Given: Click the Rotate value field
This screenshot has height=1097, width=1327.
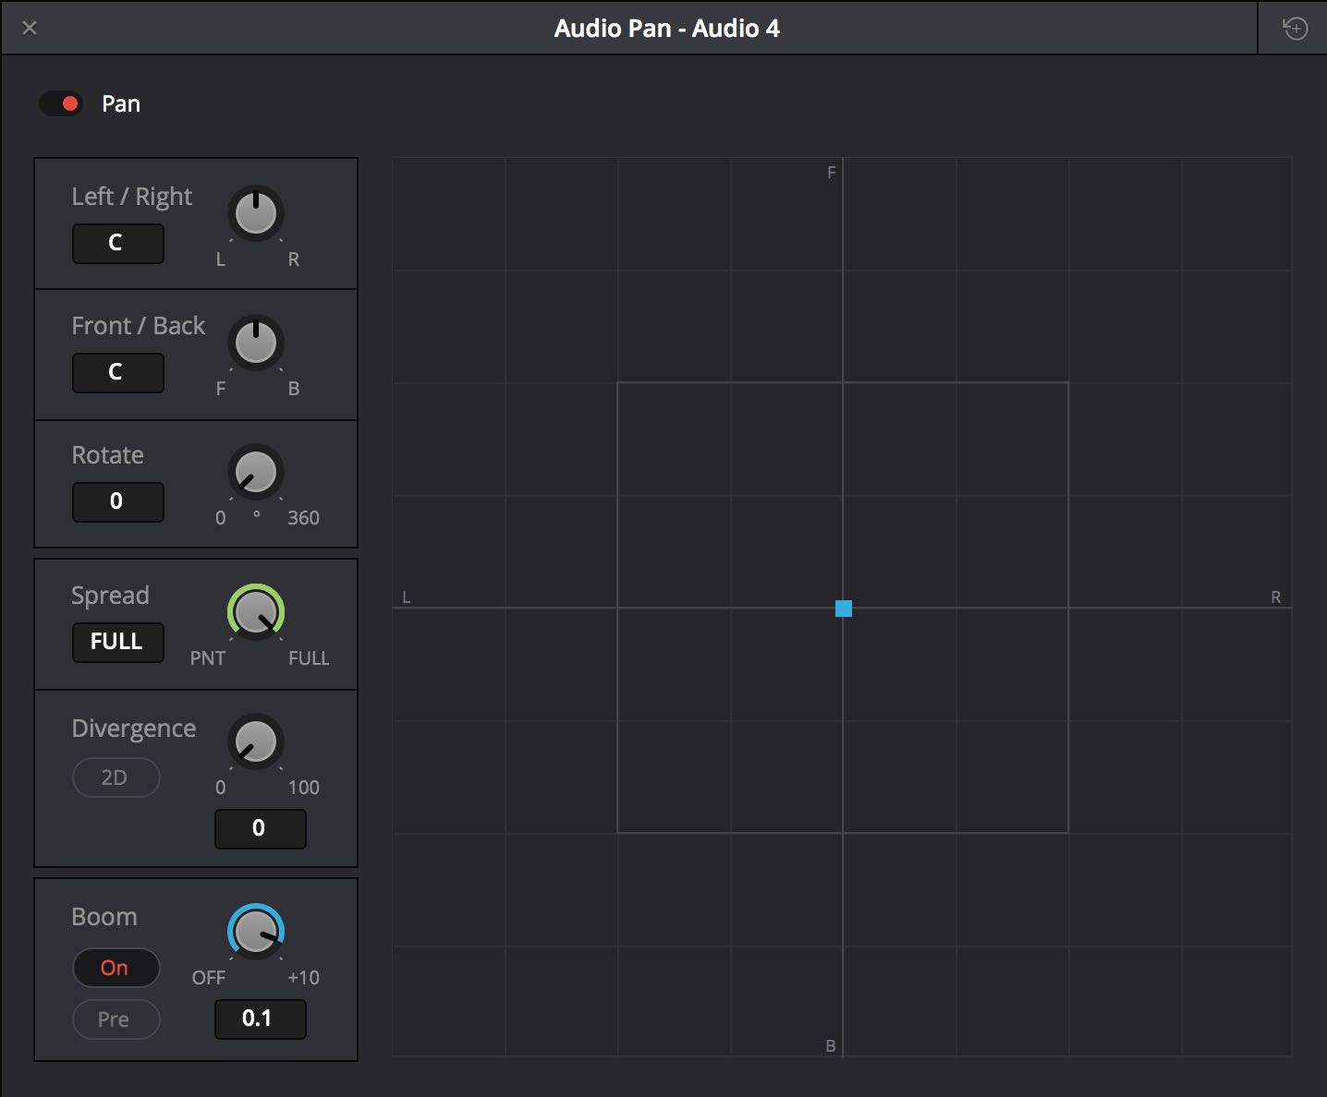Looking at the screenshot, I should 117,501.
